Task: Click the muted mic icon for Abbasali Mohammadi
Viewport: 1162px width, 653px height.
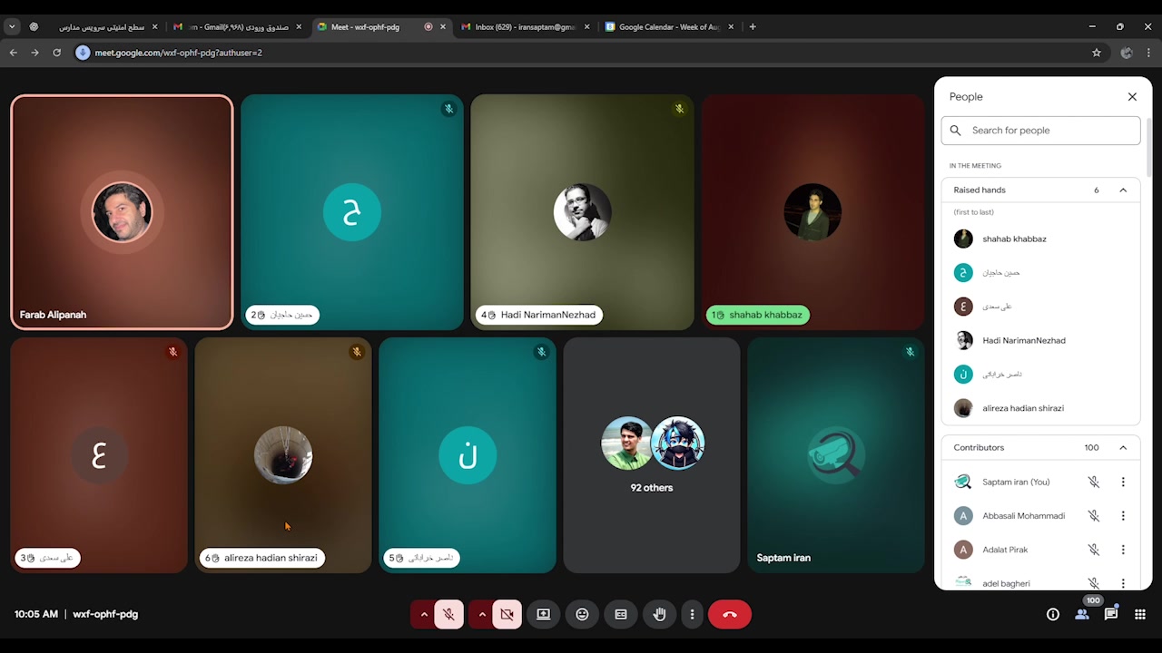Action: (x=1094, y=516)
